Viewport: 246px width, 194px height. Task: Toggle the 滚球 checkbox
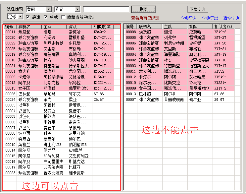pyautogui.click(x=28, y=17)
